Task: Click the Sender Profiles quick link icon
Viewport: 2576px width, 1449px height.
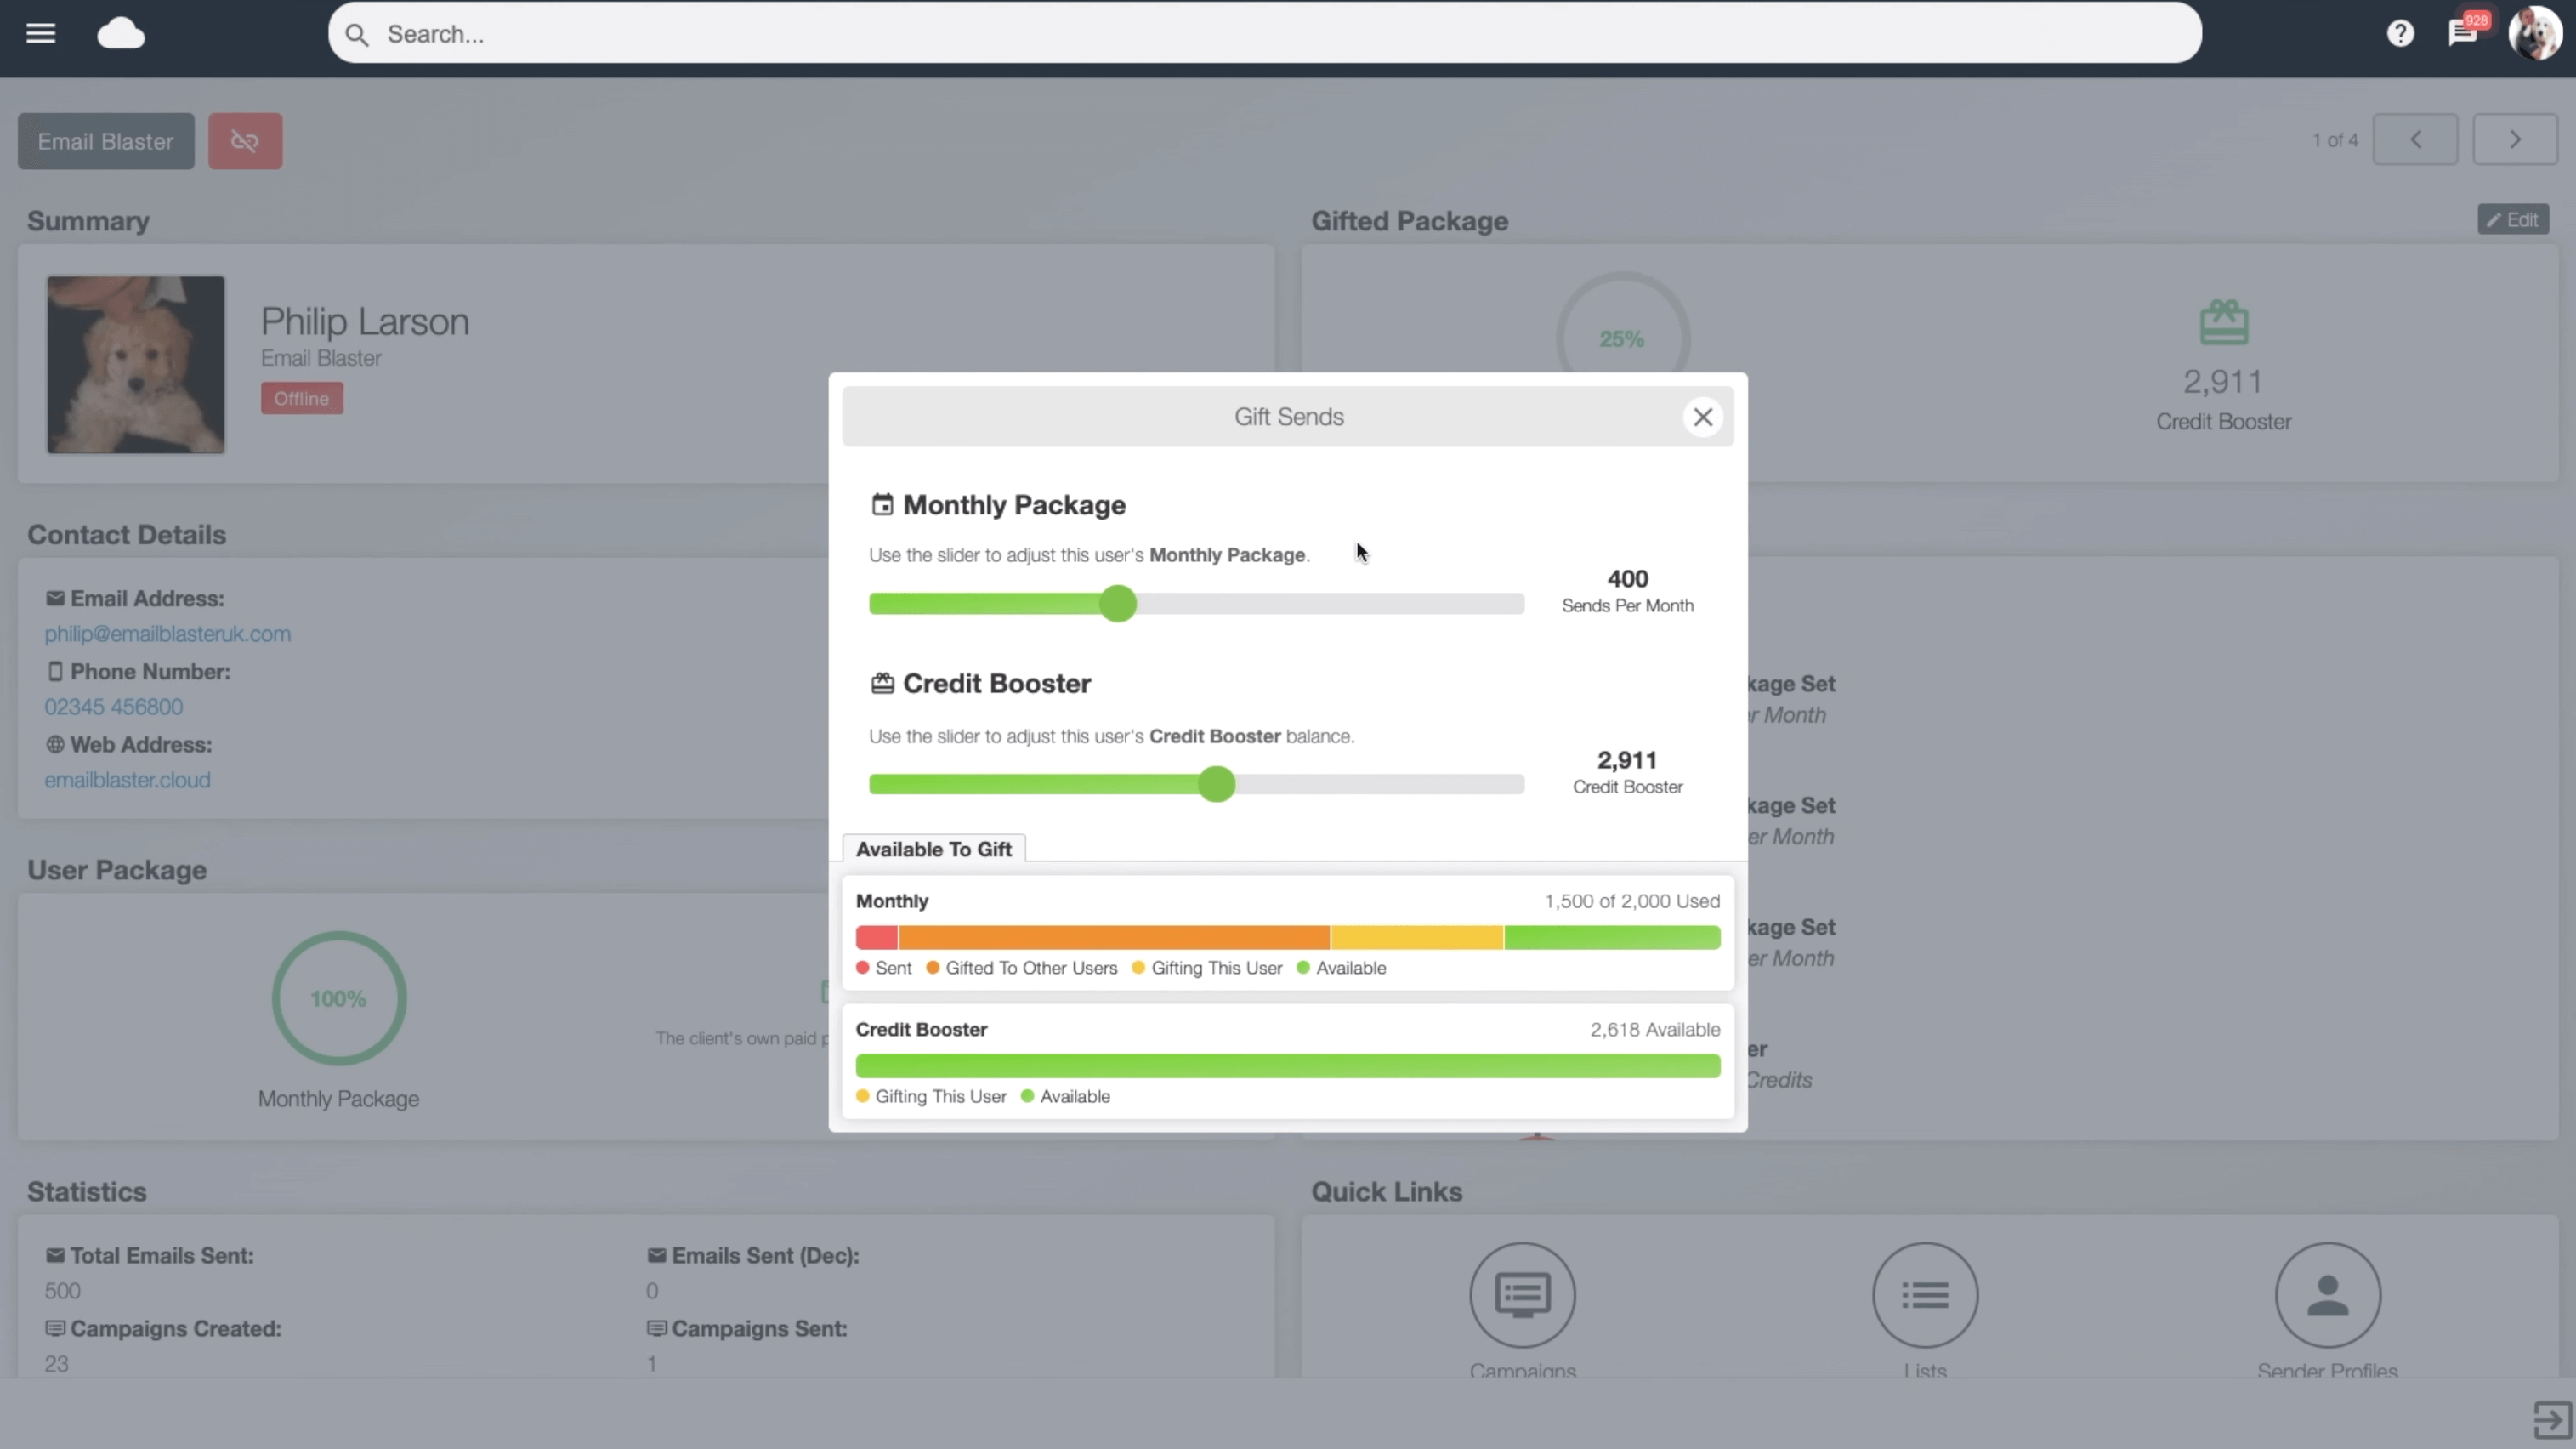Action: (2327, 1295)
